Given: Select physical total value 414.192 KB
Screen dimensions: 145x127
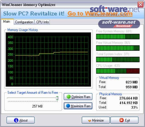Looking at the screenshot, I should pos(129,103).
